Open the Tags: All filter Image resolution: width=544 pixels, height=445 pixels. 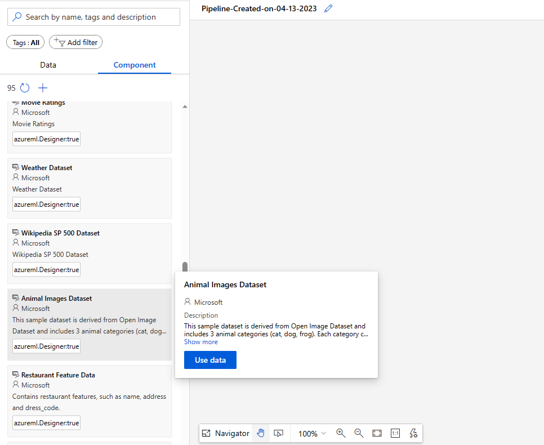25,42
